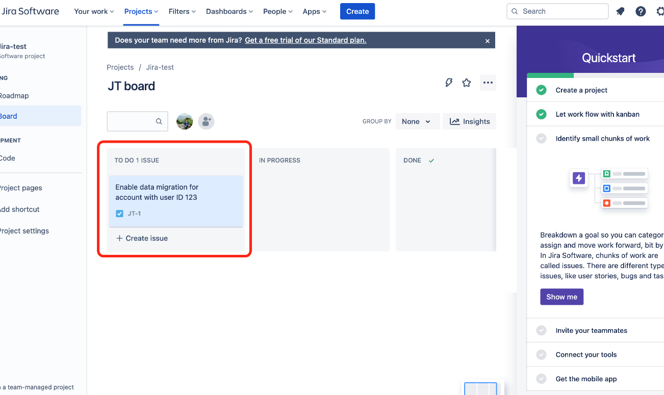Open Code in the sidebar
Screen dimensions: 664x395
8,158
